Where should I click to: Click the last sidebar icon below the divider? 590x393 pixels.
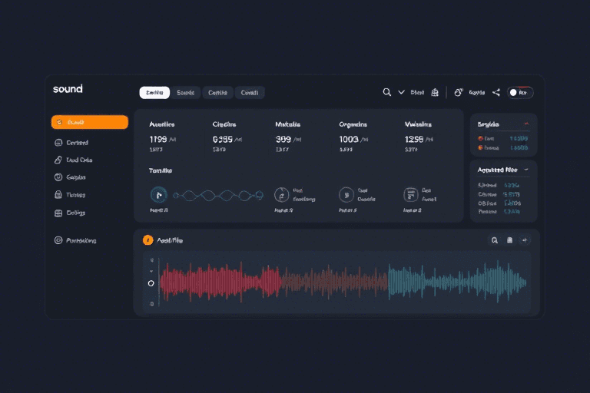(58, 240)
